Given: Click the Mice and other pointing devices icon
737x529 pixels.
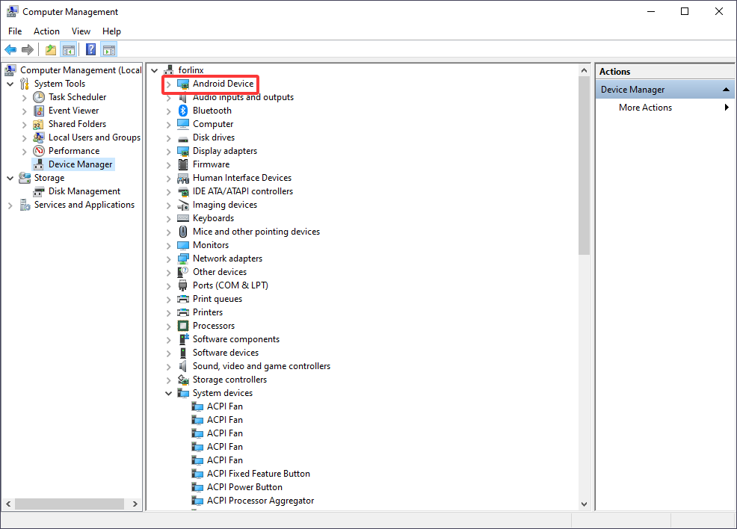Looking at the screenshot, I should [x=183, y=232].
